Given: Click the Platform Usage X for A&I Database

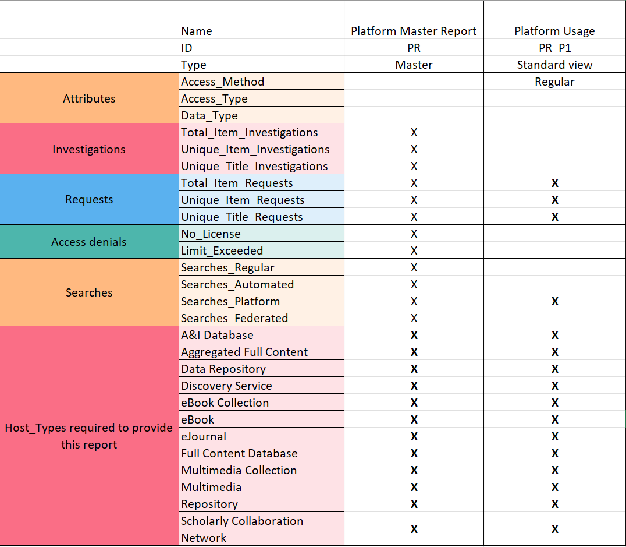Looking at the screenshot, I should coord(554,335).
